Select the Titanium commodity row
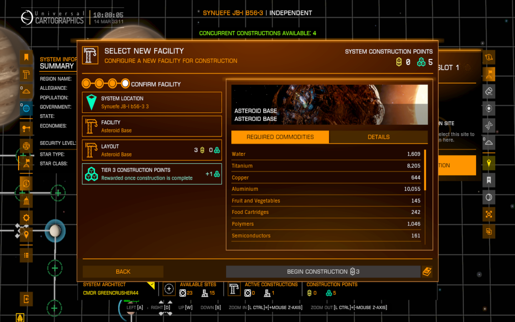515x322 pixels. click(326, 166)
